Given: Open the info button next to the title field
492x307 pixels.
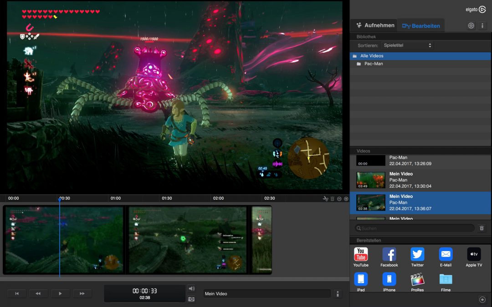Looking at the screenshot, I should [338, 294].
